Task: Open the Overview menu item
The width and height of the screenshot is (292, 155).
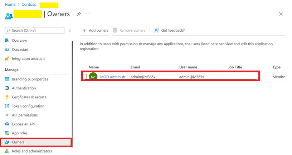Action: [x=19, y=40]
